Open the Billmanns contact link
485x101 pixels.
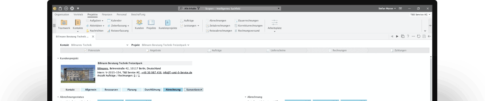pos(103,68)
